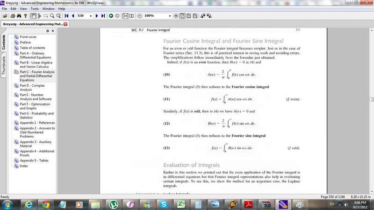Select the text selection cursor tool

tap(39, 16)
